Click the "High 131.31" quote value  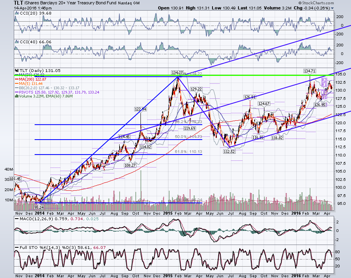[198, 8]
